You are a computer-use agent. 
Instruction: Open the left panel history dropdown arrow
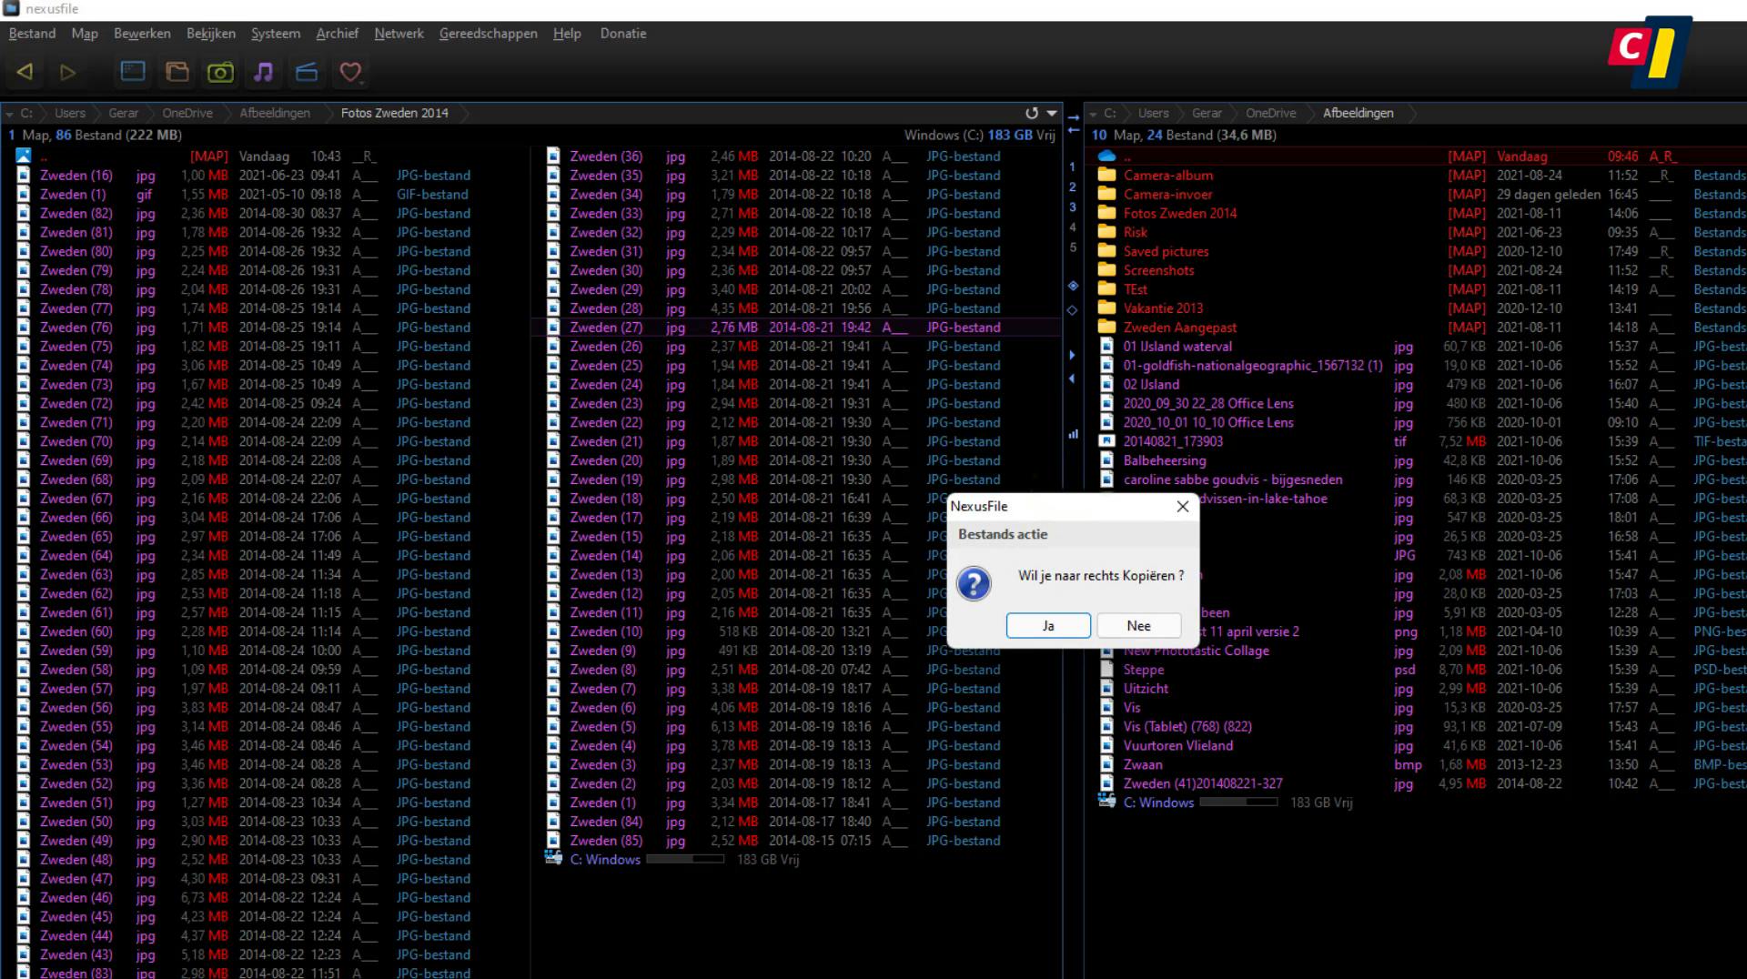click(x=1052, y=113)
